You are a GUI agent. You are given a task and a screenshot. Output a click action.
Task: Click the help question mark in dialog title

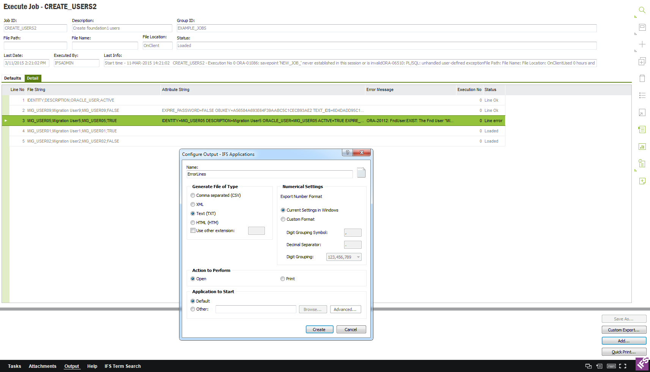tap(348, 152)
